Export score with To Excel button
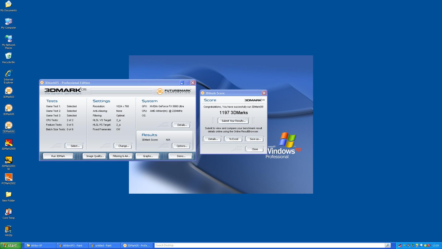Viewport: 442px width, 249px height. [233, 139]
